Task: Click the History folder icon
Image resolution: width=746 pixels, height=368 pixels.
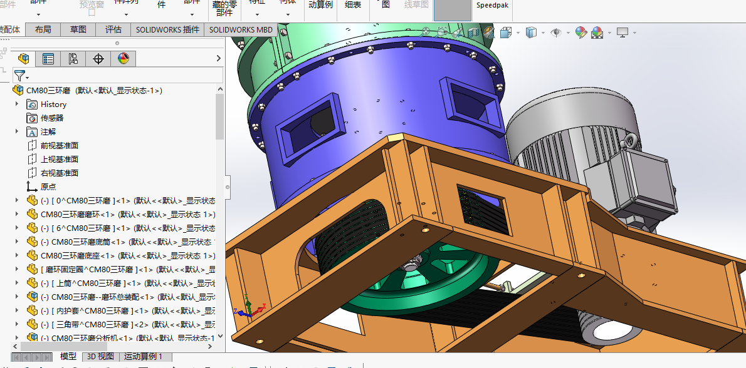Action: pos(32,104)
